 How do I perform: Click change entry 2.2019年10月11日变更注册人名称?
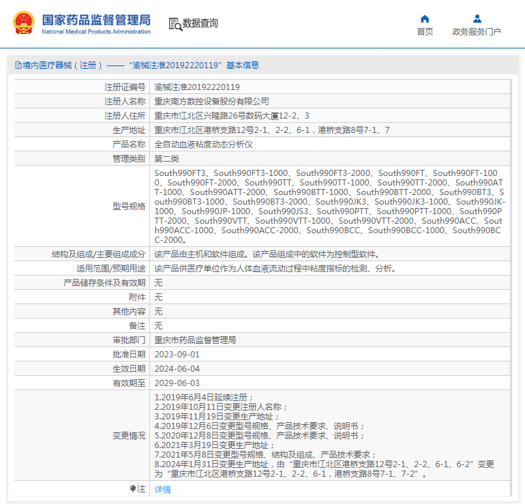[221, 407]
